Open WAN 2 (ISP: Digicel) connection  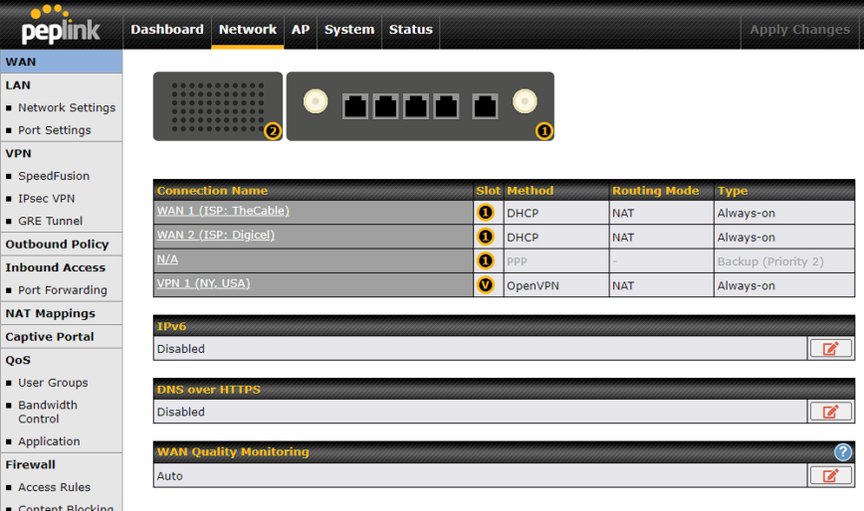tap(215, 236)
